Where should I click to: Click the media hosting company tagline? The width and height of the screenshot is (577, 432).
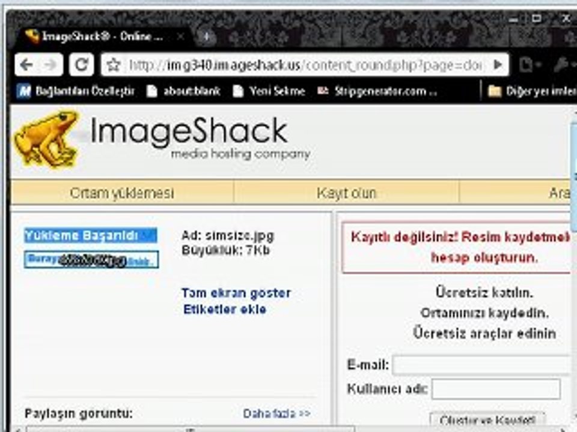point(240,154)
